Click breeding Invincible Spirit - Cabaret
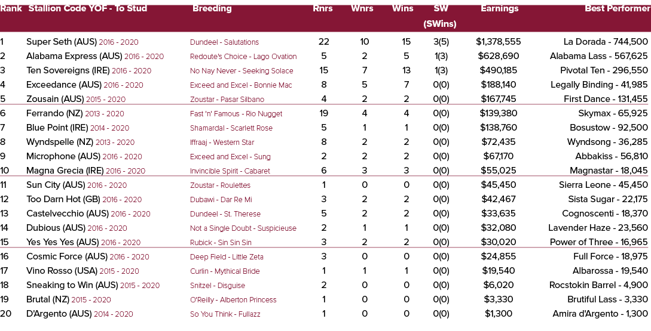The height and width of the screenshot is (331, 651). 230,171
